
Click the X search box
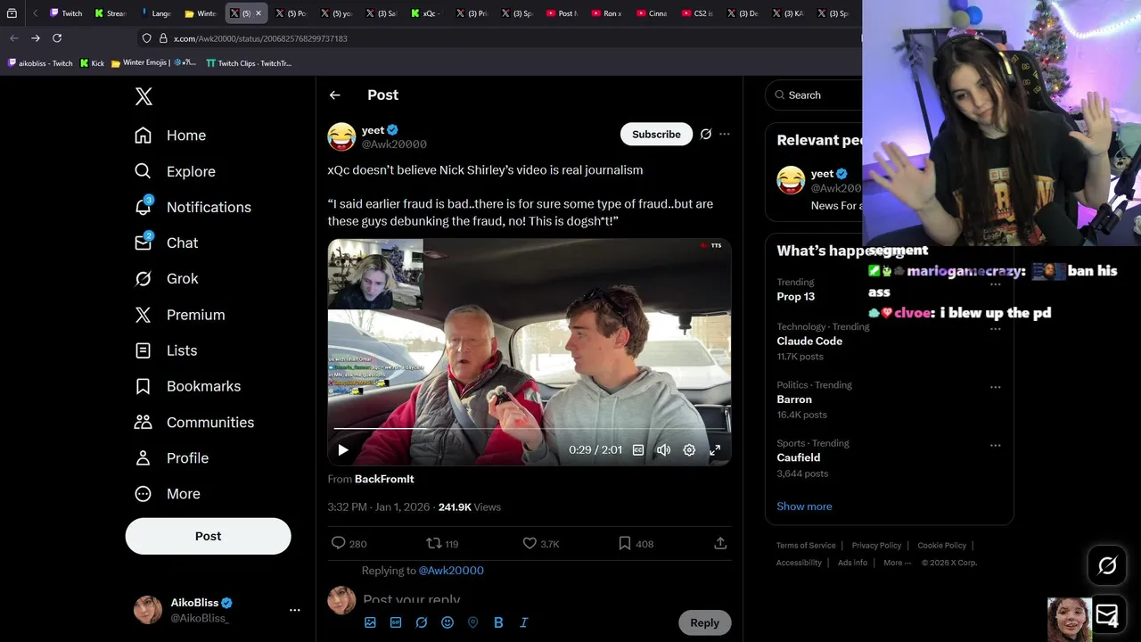pyautogui.click(x=814, y=95)
